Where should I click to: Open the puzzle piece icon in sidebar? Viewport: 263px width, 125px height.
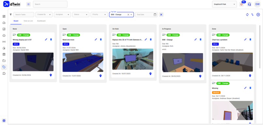(4, 73)
